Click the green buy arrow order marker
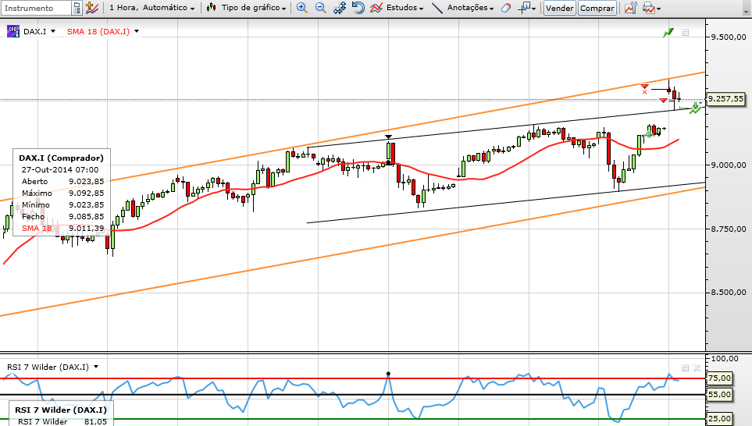Screen dimensions: 752x426 point(696,108)
